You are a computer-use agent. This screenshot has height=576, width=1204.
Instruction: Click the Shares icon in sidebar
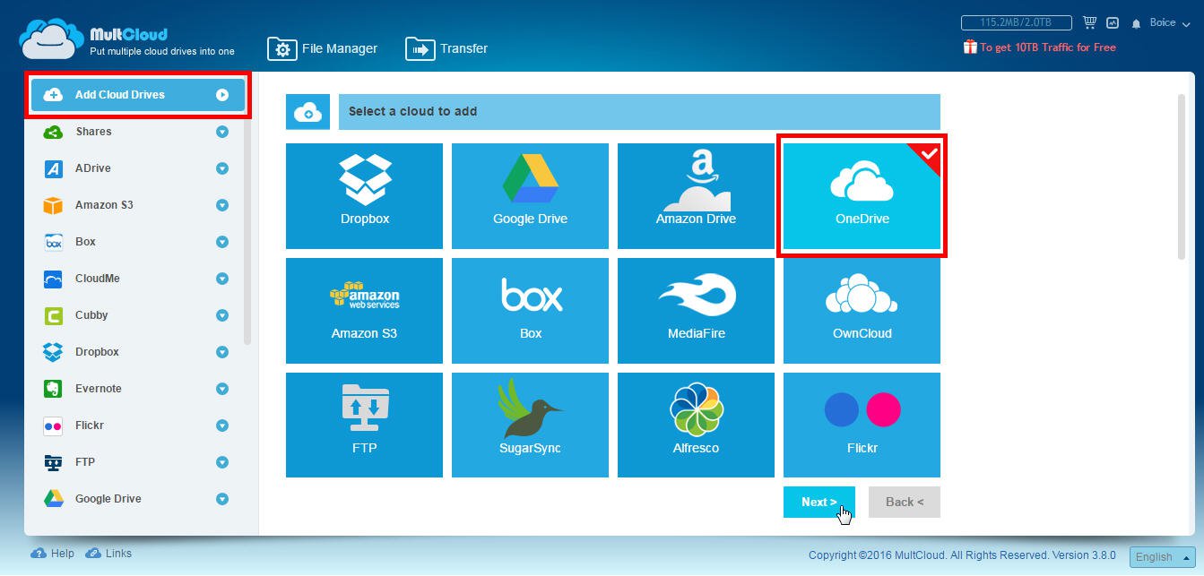click(x=53, y=132)
